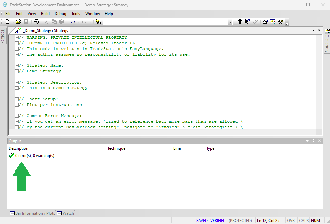
Task: Activate the What's This help cursor icon
Action: (x=248, y=22)
